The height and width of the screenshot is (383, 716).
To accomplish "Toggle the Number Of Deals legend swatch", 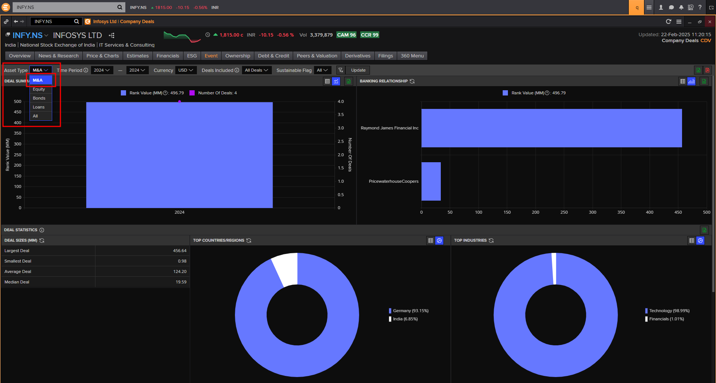I will [192, 93].
